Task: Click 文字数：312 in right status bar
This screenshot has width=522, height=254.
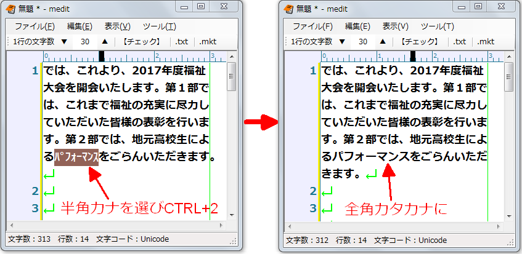Action: click(308, 240)
